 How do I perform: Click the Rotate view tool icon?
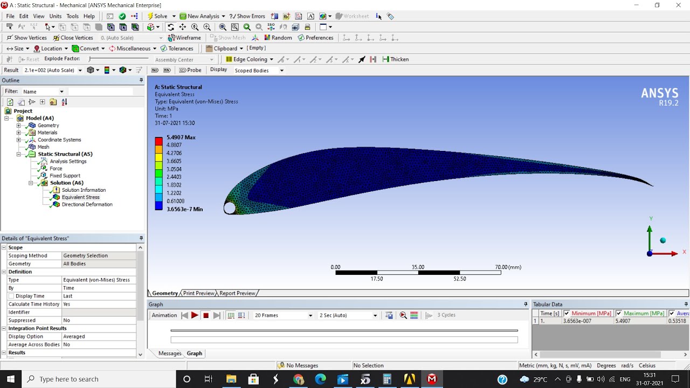pos(171,27)
